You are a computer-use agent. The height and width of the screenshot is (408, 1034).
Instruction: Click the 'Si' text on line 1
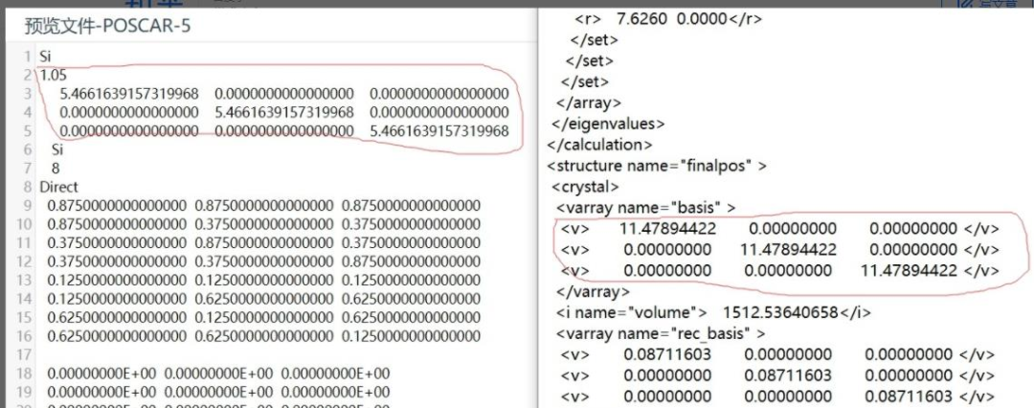click(x=45, y=57)
